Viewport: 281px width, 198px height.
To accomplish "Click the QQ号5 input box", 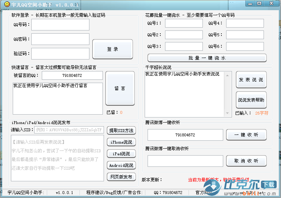I will coord(245,35).
